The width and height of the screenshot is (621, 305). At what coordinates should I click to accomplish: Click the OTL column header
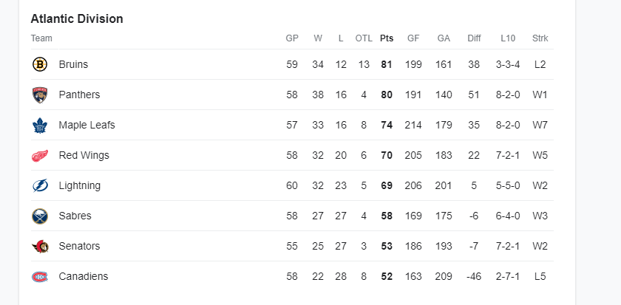(x=364, y=38)
